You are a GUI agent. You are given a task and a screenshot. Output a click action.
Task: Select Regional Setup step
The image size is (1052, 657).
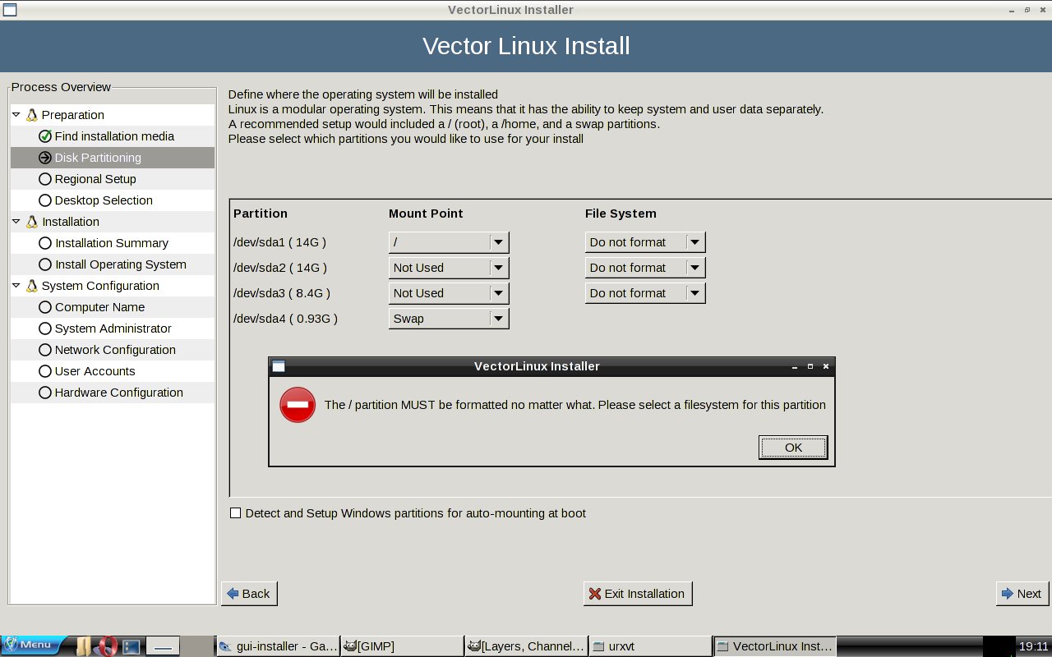pos(113,179)
